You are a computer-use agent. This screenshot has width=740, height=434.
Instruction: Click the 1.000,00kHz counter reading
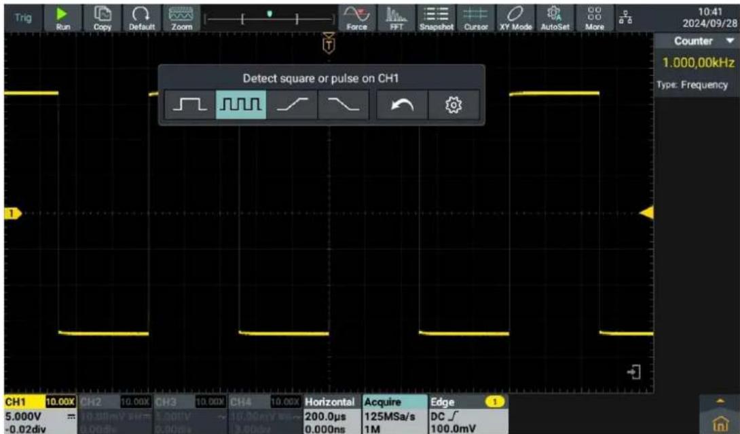pyautogui.click(x=698, y=63)
